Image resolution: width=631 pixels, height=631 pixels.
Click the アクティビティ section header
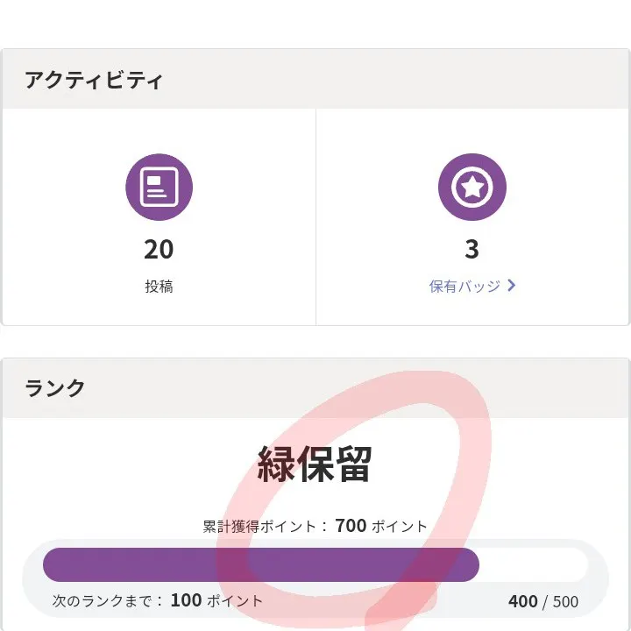pos(94,80)
